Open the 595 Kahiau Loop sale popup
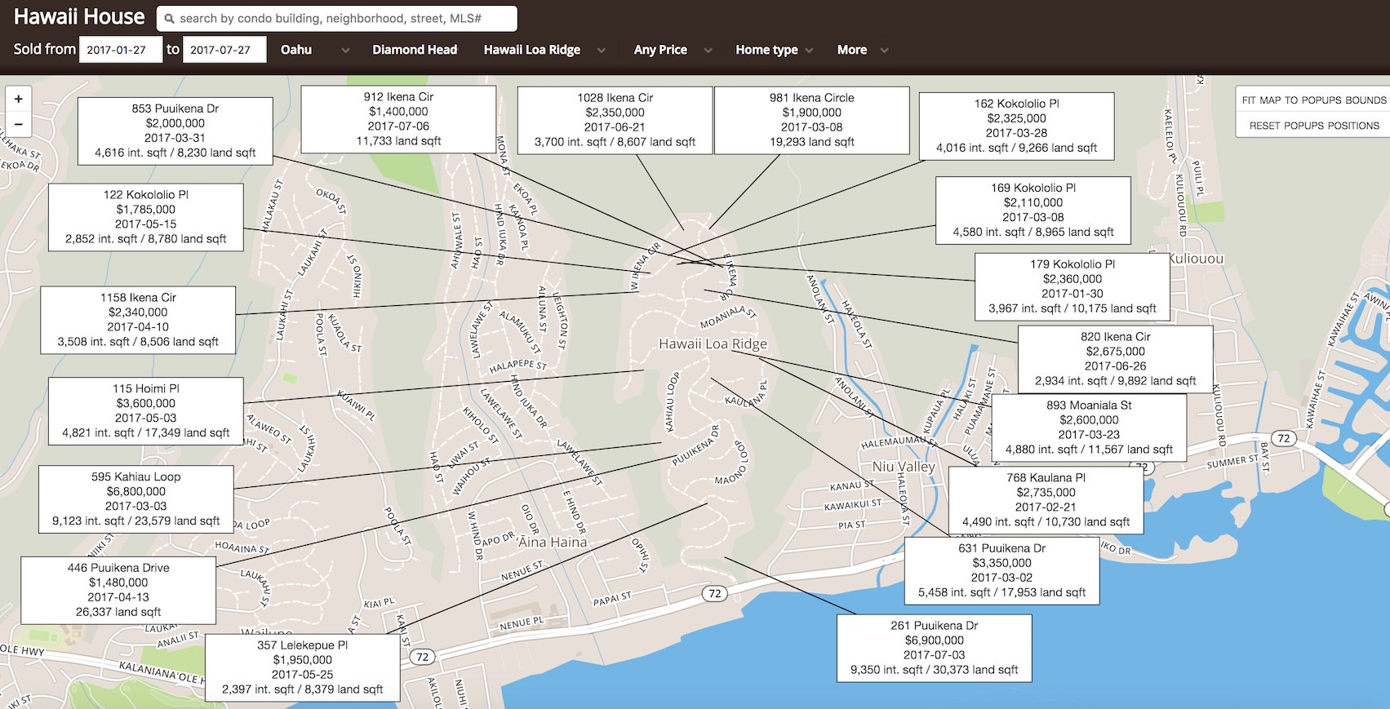The width and height of the screenshot is (1390, 709). pos(135,499)
